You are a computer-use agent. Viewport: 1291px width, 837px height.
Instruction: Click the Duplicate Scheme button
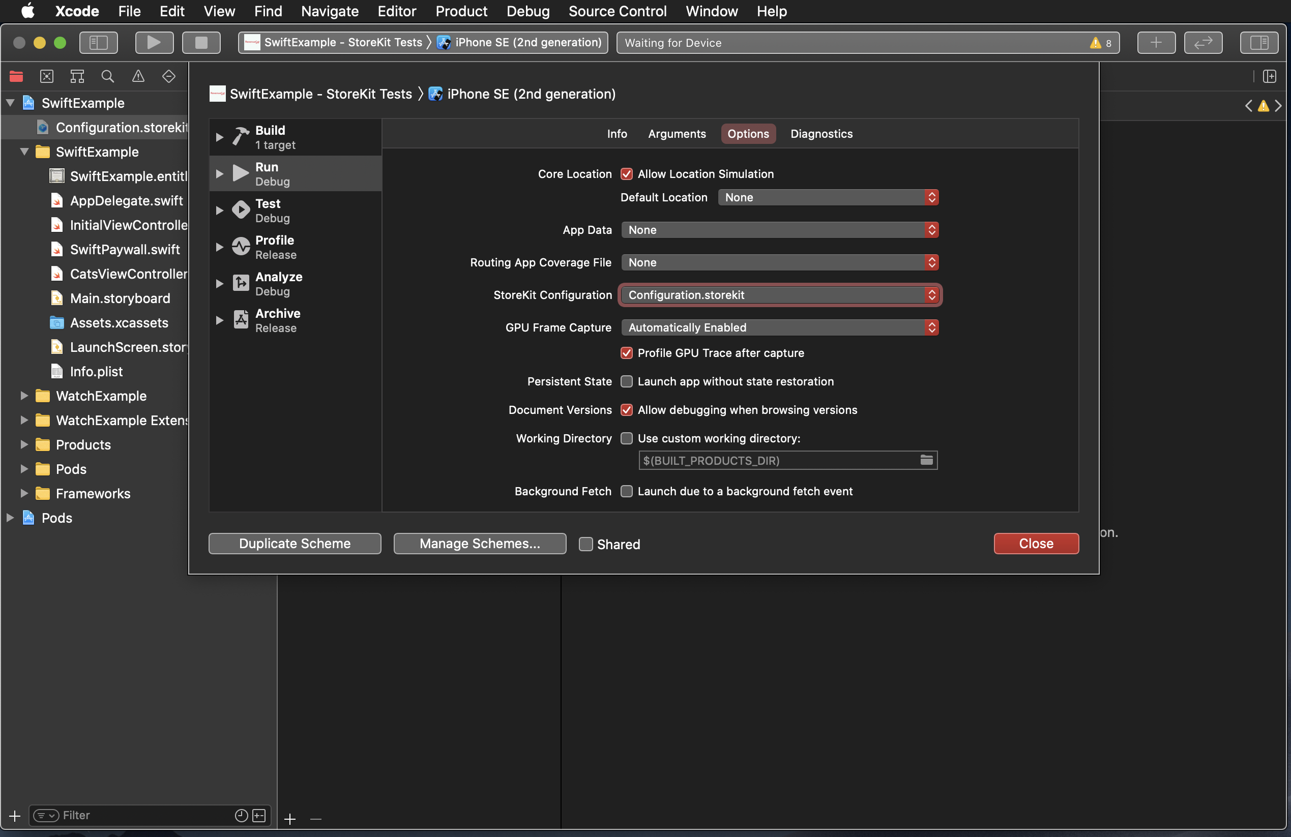pos(295,544)
